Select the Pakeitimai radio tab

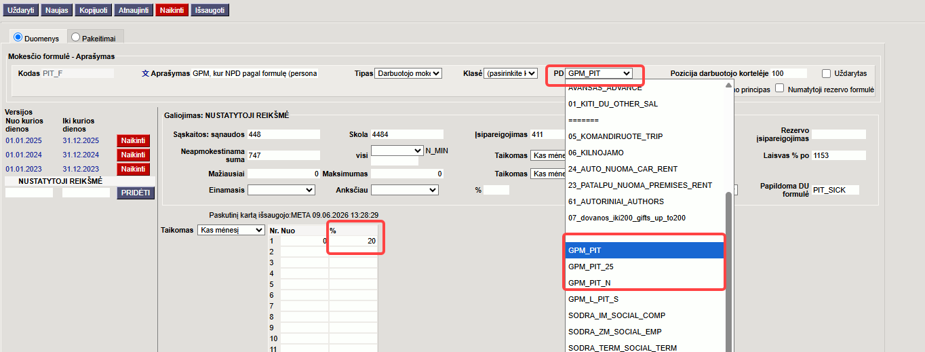pyautogui.click(x=75, y=38)
